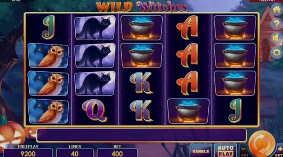Viewport: 283px width, 157px height.
Task: Click the bottom blue K symbol
Action: 141,111
